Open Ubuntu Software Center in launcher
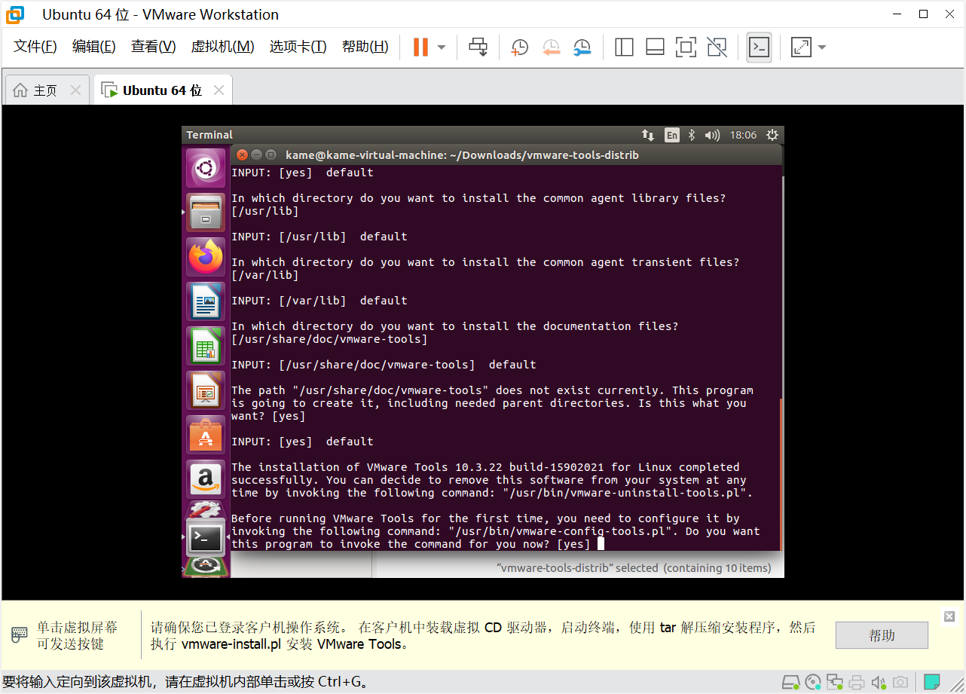Image resolution: width=966 pixels, height=694 pixels. (x=206, y=435)
